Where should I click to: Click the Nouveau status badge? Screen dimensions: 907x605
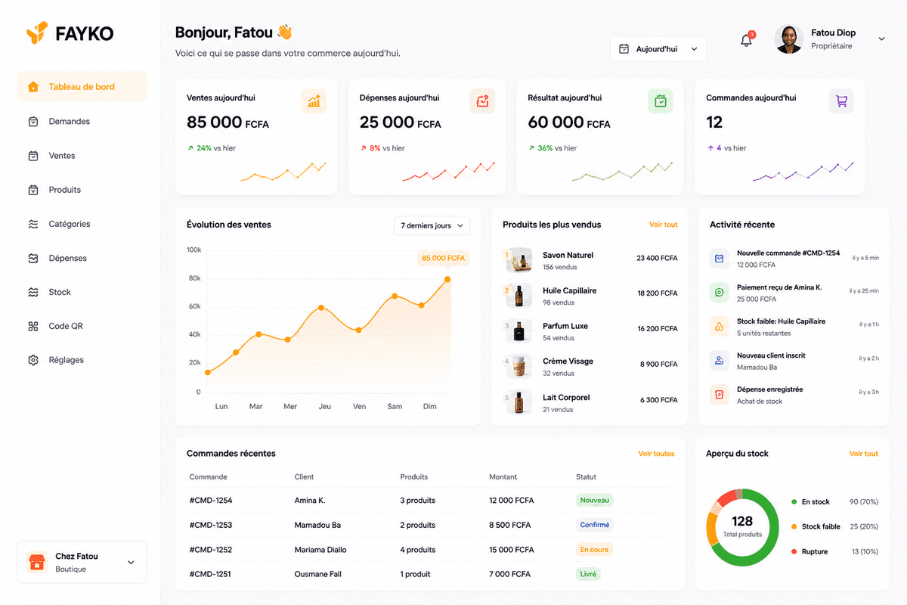coord(595,500)
